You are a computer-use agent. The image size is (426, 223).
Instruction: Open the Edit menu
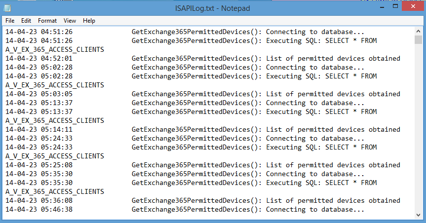(x=26, y=21)
